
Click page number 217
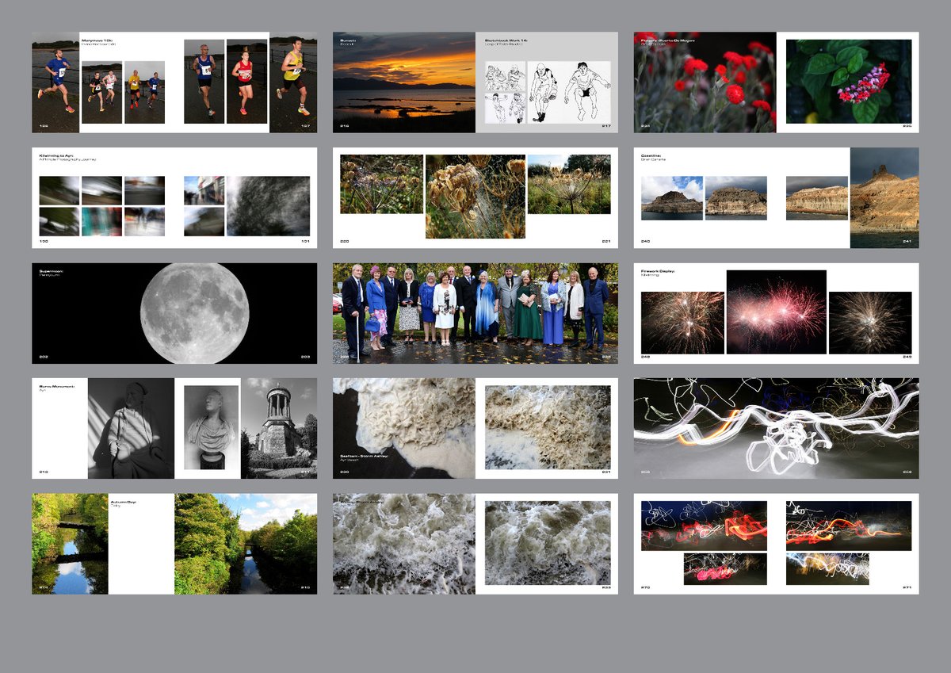pyautogui.click(x=606, y=125)
